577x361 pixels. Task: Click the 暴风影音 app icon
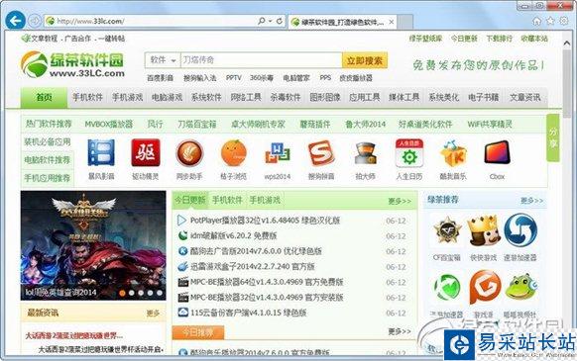click(101, 152)
